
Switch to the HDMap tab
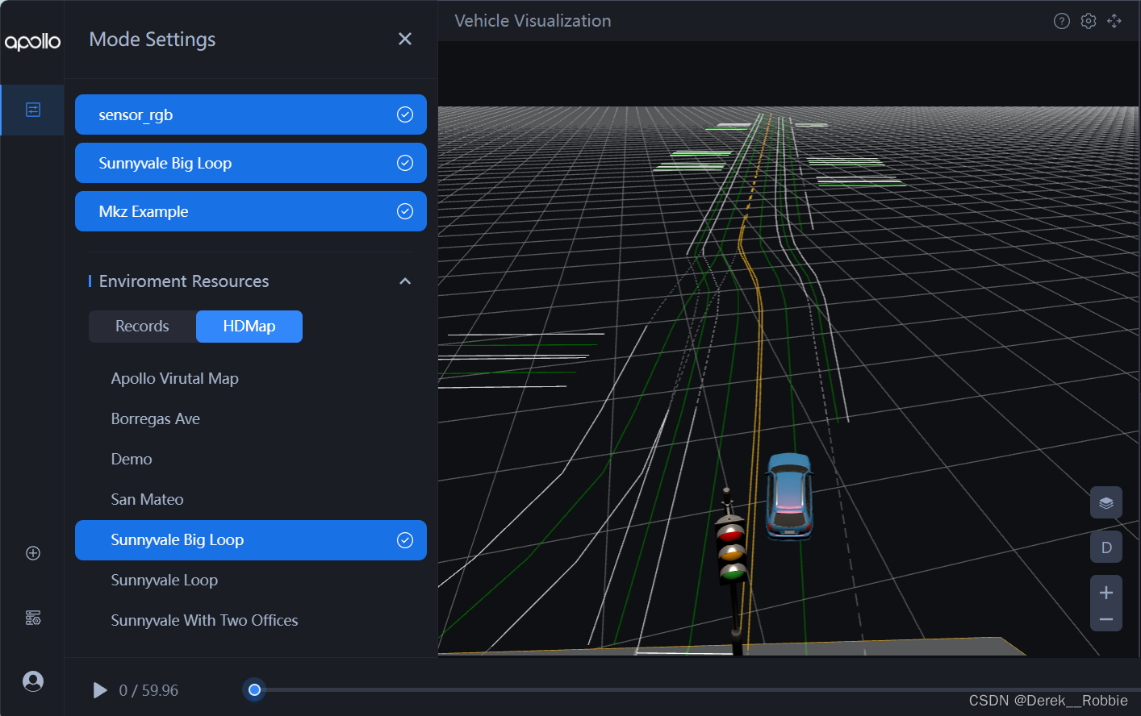(x=249, y=327)
